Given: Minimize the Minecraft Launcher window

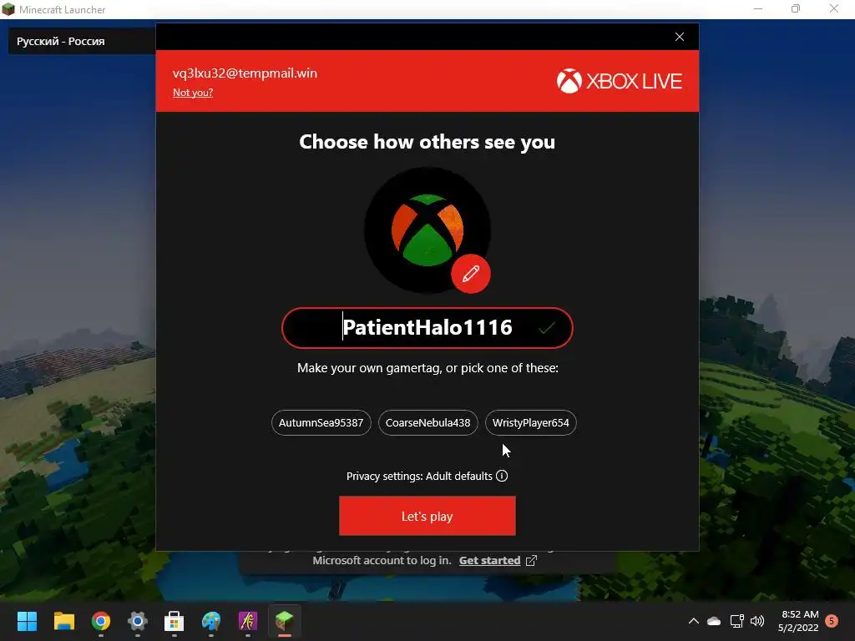Looking at the screenshot, I should (x=758, y=9).
